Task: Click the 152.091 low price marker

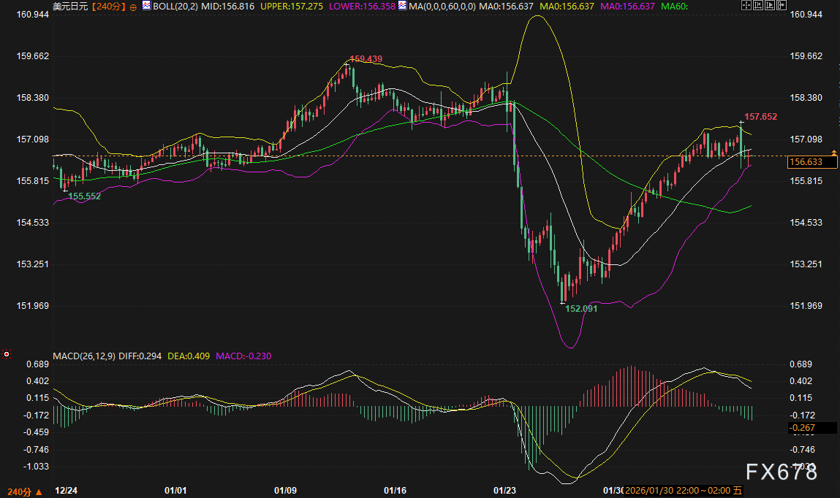Action: (x=581, y=309)
